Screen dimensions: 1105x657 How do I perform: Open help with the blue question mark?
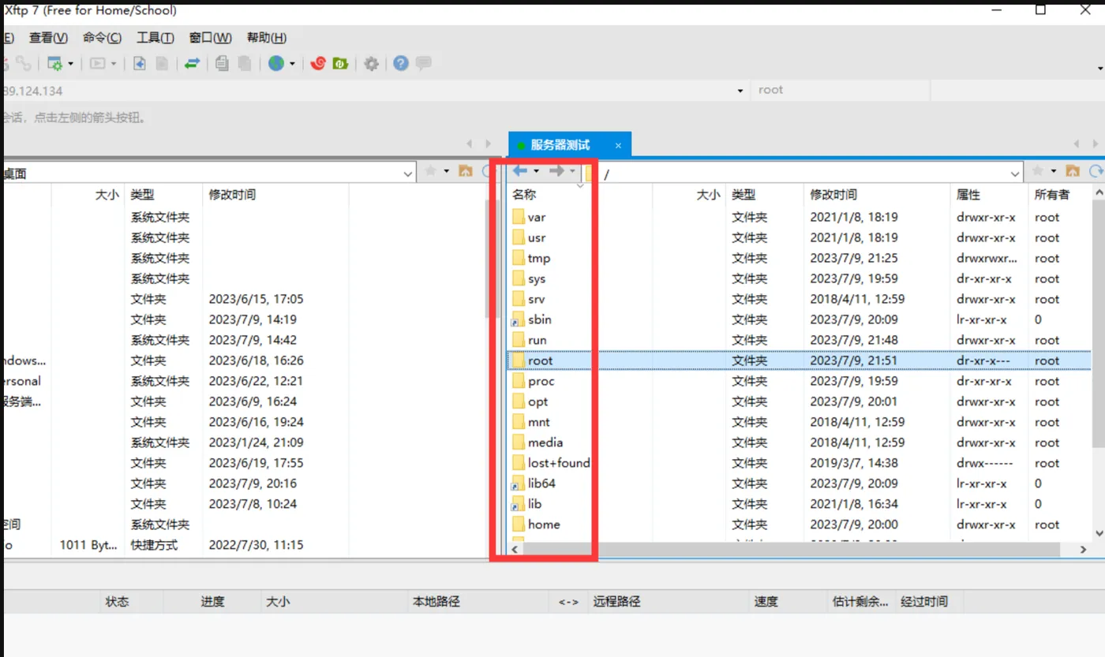[x=401, y=64]
